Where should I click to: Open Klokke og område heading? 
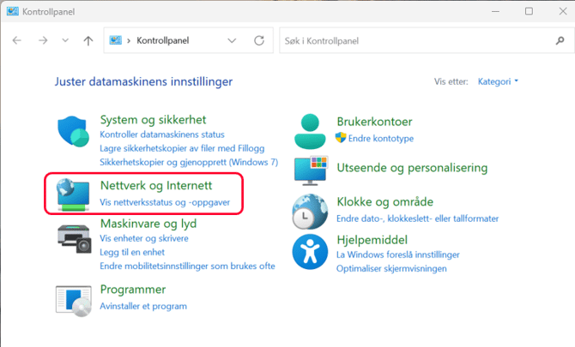385,201
